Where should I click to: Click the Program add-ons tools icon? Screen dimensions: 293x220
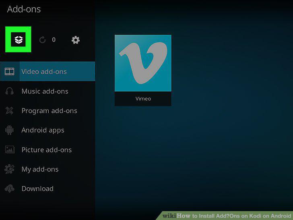(9, 111)
